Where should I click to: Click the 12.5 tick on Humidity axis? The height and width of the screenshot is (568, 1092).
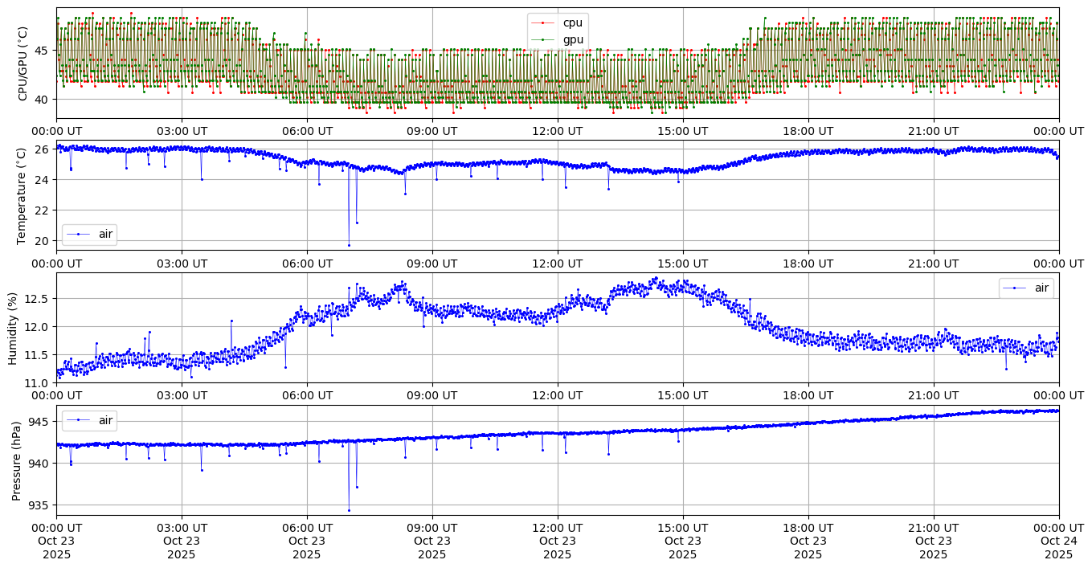coord(37,299)
